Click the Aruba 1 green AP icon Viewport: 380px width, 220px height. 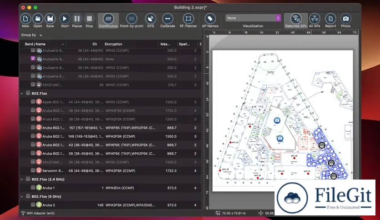tap(39, 188)
